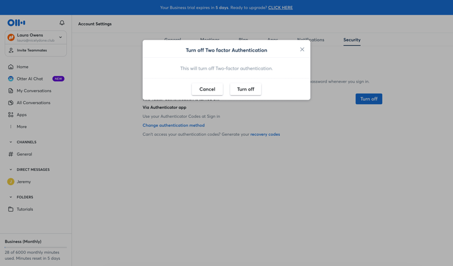Open Otter AI Chat
The image size is (453, 266).
30,79
